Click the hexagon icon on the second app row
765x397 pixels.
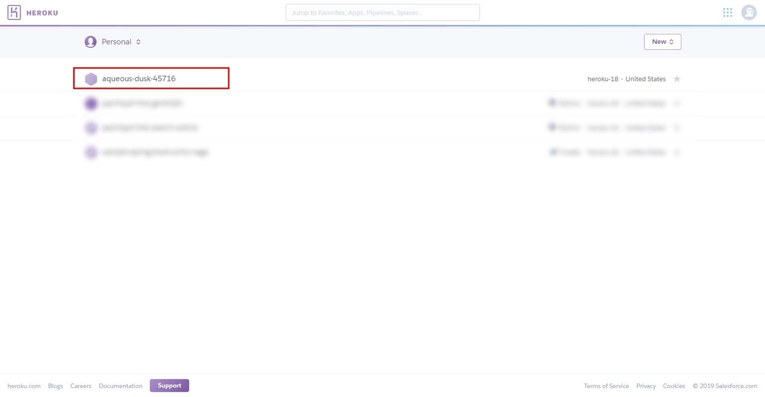pyautogui.click(x=91, y=103)
